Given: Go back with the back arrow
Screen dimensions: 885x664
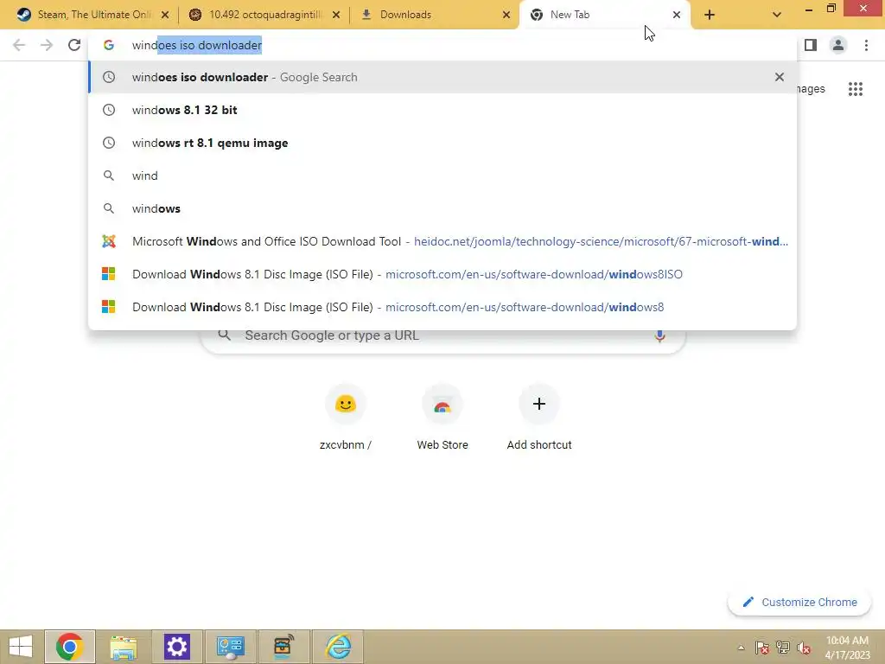Looking at the screenshot, I should [x=19, y=45].
